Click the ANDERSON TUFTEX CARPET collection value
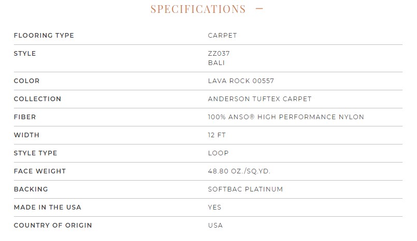This screenshot has width=417, height=241. (x=260, y=99)
